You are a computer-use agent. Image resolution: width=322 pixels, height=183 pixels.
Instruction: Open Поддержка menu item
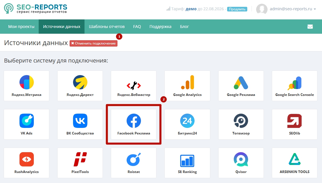pos(160,27)
